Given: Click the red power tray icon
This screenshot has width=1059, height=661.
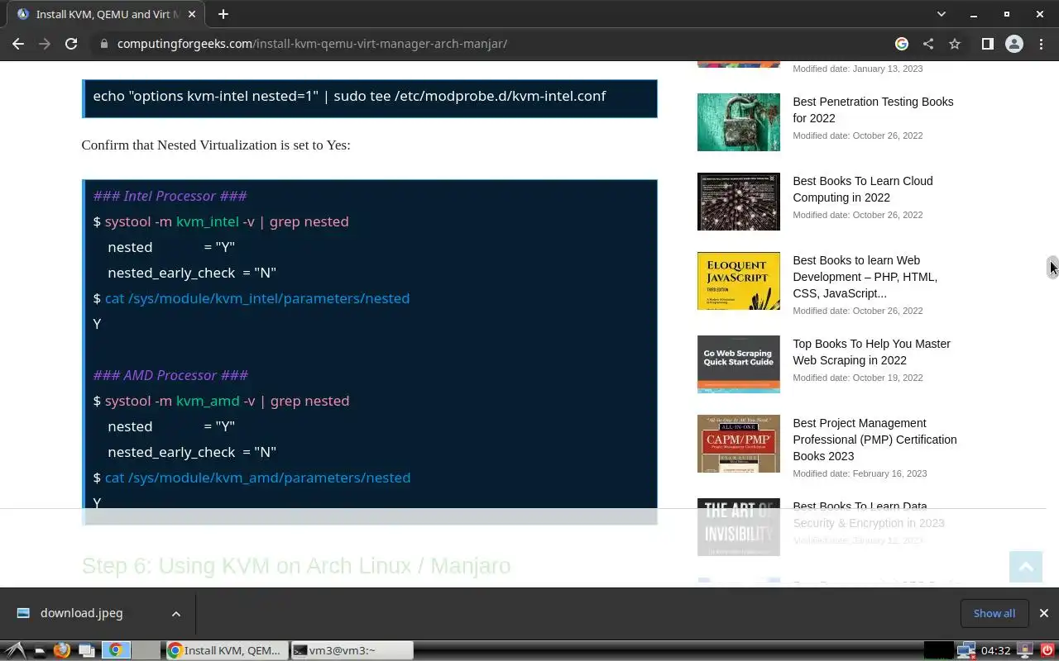Looking at the screenshot, I should (x=1047, y=650).
